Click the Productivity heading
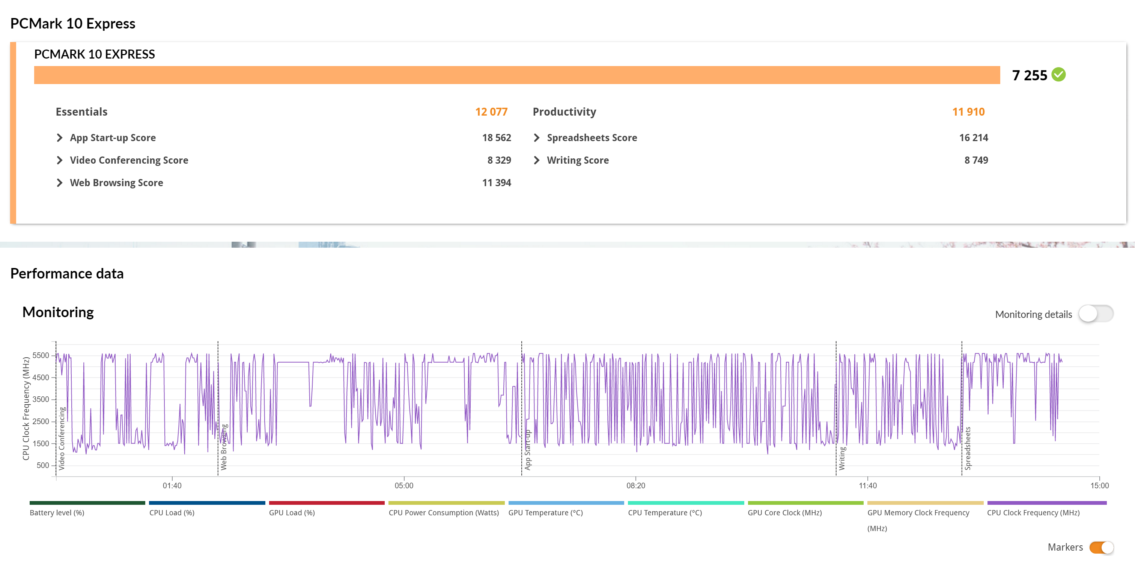1135x587 pixels. [564, 112]
